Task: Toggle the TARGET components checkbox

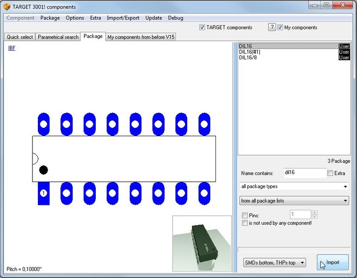Action: (x=202, y=27)
